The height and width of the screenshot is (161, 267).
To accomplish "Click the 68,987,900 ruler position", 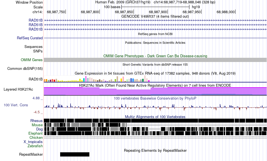I will point(158,12).
